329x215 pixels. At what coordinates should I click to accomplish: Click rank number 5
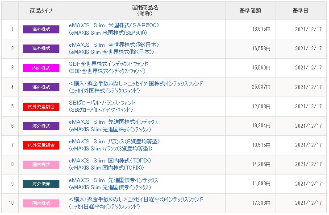click(x=12, y=106)
